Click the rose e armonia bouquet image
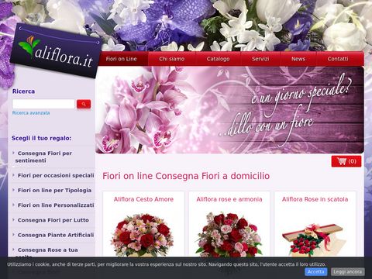This screenshot has width=372, height=279. pos(229,235)
